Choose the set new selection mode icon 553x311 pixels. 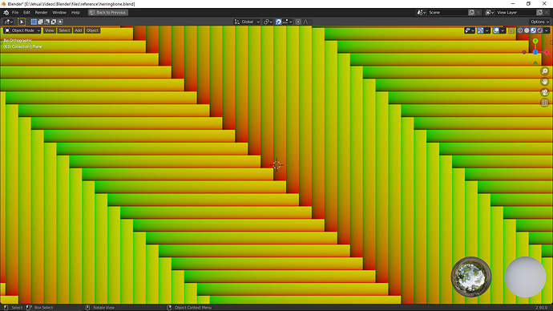pyautogui.click(x=34, y=22)
